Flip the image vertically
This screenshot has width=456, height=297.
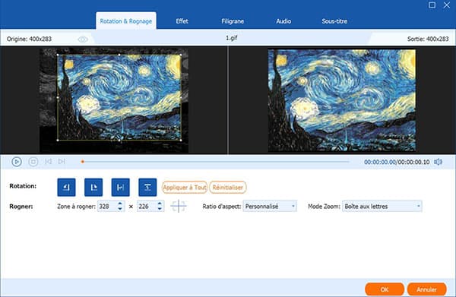click(147, 187)
